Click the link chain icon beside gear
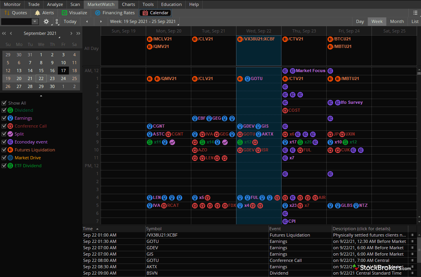 (57, 22)
